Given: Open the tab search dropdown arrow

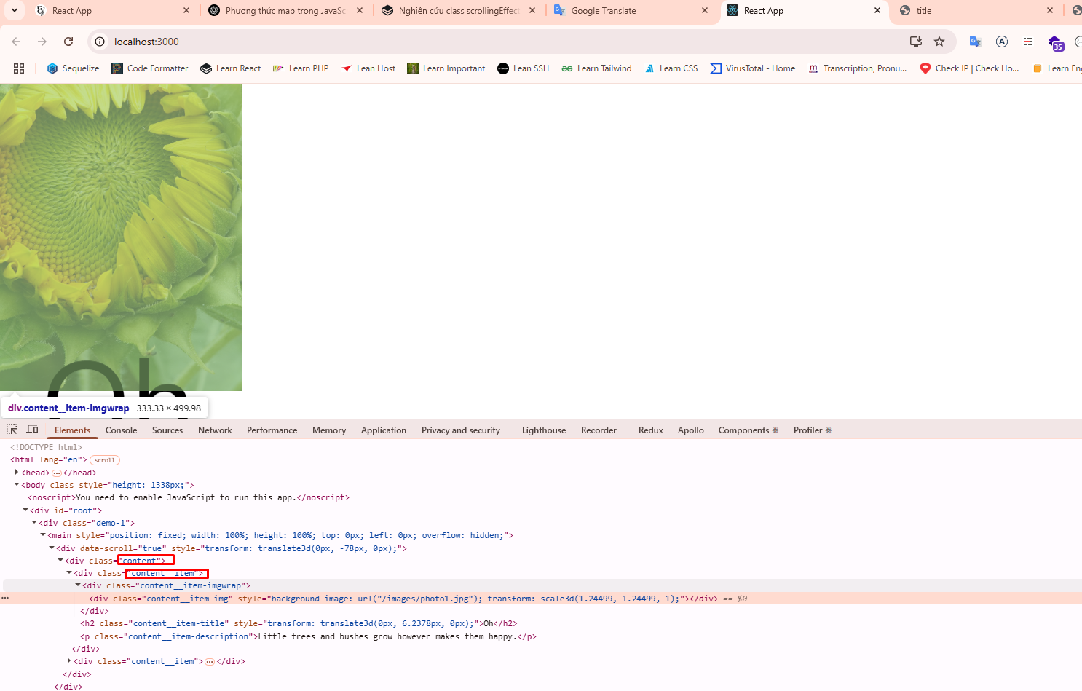Looking at the screenshot, I should coord(15,10).
